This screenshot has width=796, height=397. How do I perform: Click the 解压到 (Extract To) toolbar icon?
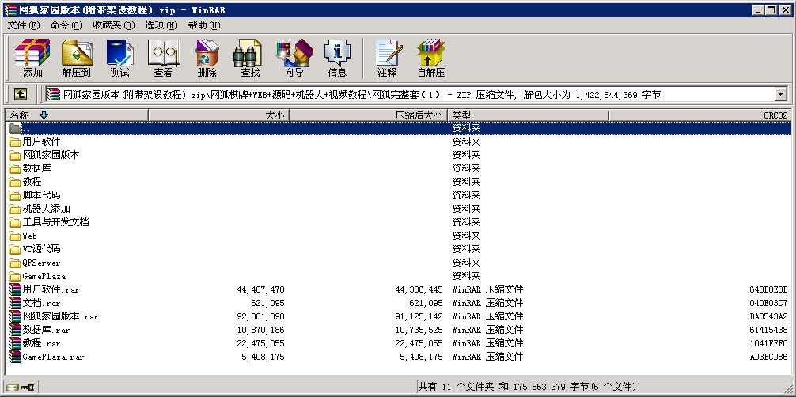[77, 52]
